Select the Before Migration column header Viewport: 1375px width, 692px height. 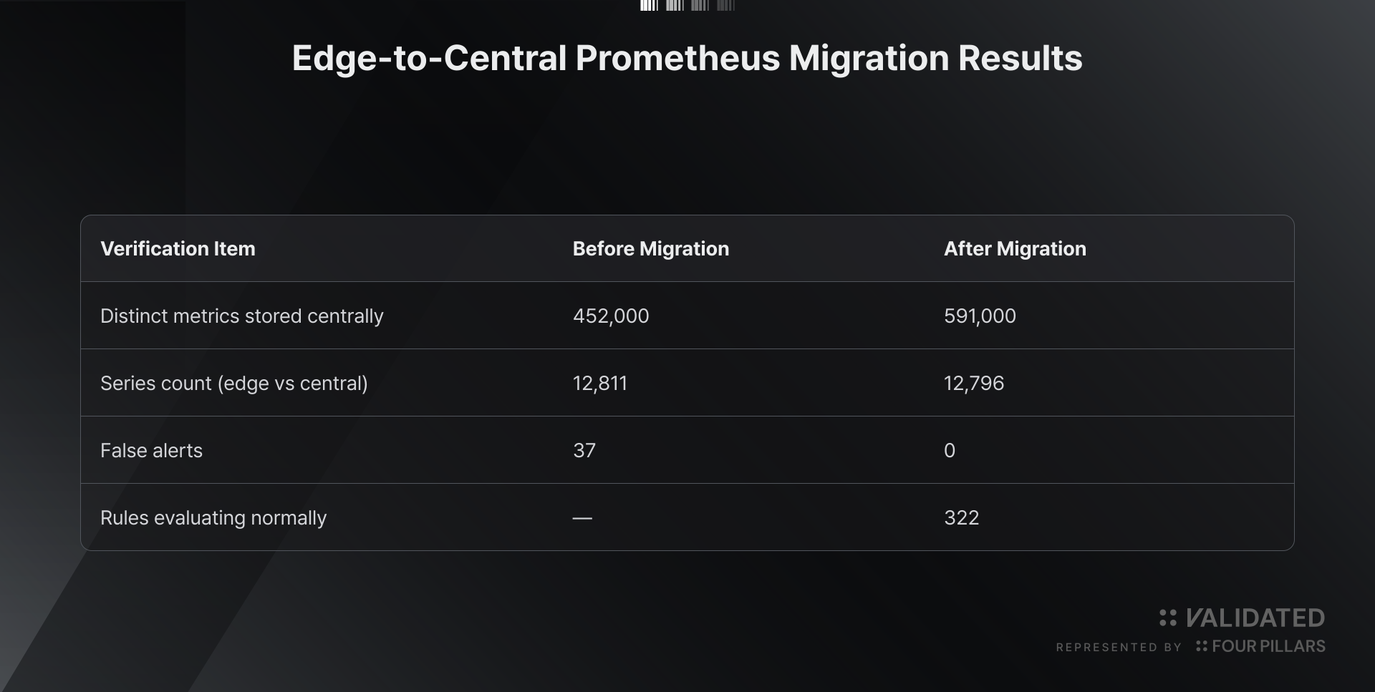tap(651, 248)
